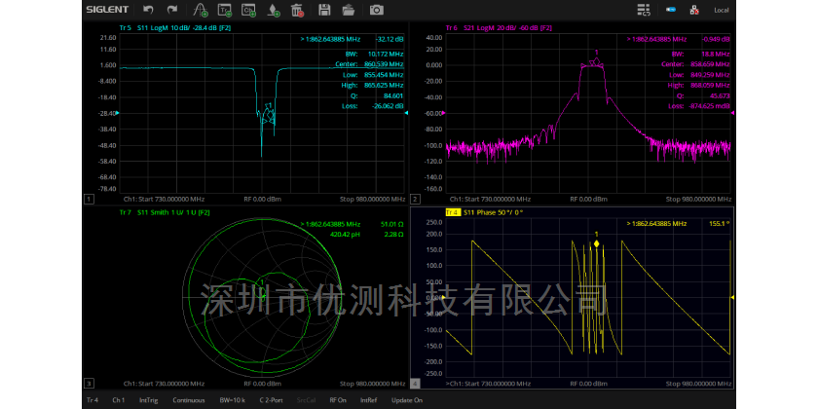Image resolution: width=818 pixels, height=409 pixels.
Task: Click BW=10 k in the status bar
Action: 232,400
